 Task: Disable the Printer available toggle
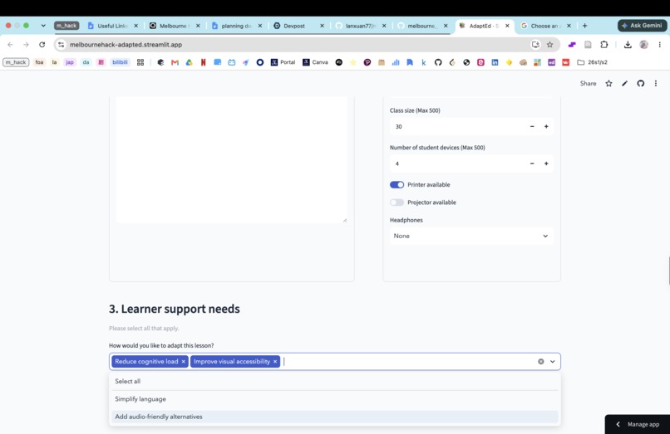(397, 185)
